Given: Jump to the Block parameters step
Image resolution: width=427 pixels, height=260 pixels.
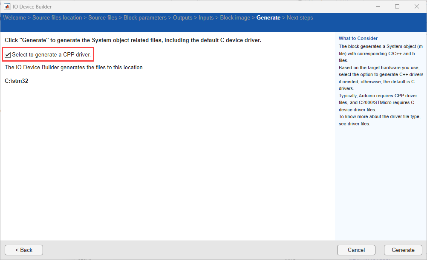Looking at the screenshot, I should pyautogui.click(x=144, y=17).
